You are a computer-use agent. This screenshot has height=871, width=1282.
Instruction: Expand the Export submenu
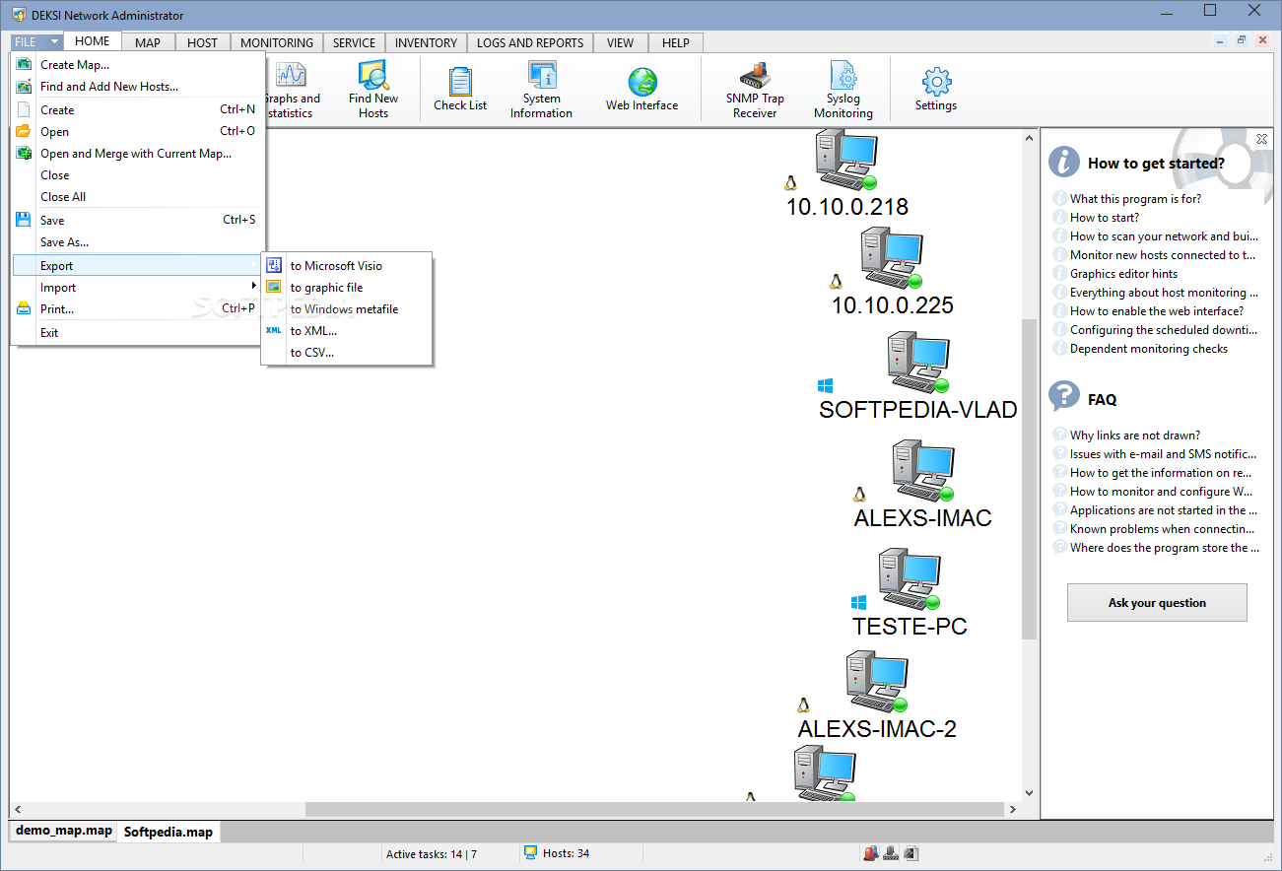coord(137,266)
